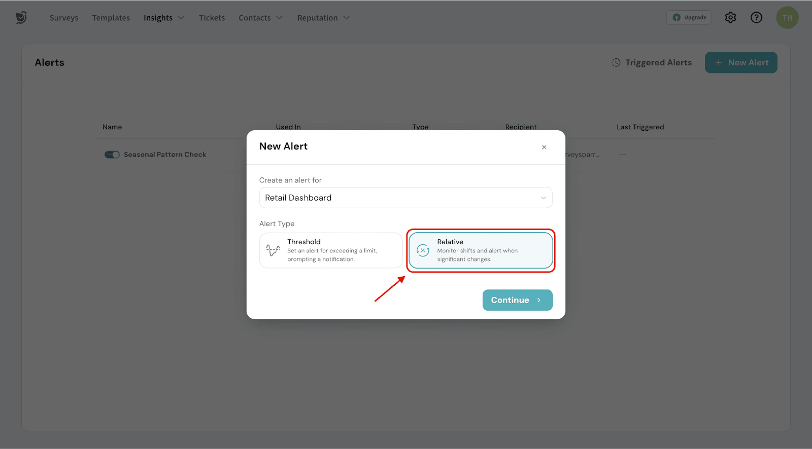Viewport: 812px width, 449px height.
Task: Expand the Insights menu
Action: pyautogui.click(x=163, y=18)
